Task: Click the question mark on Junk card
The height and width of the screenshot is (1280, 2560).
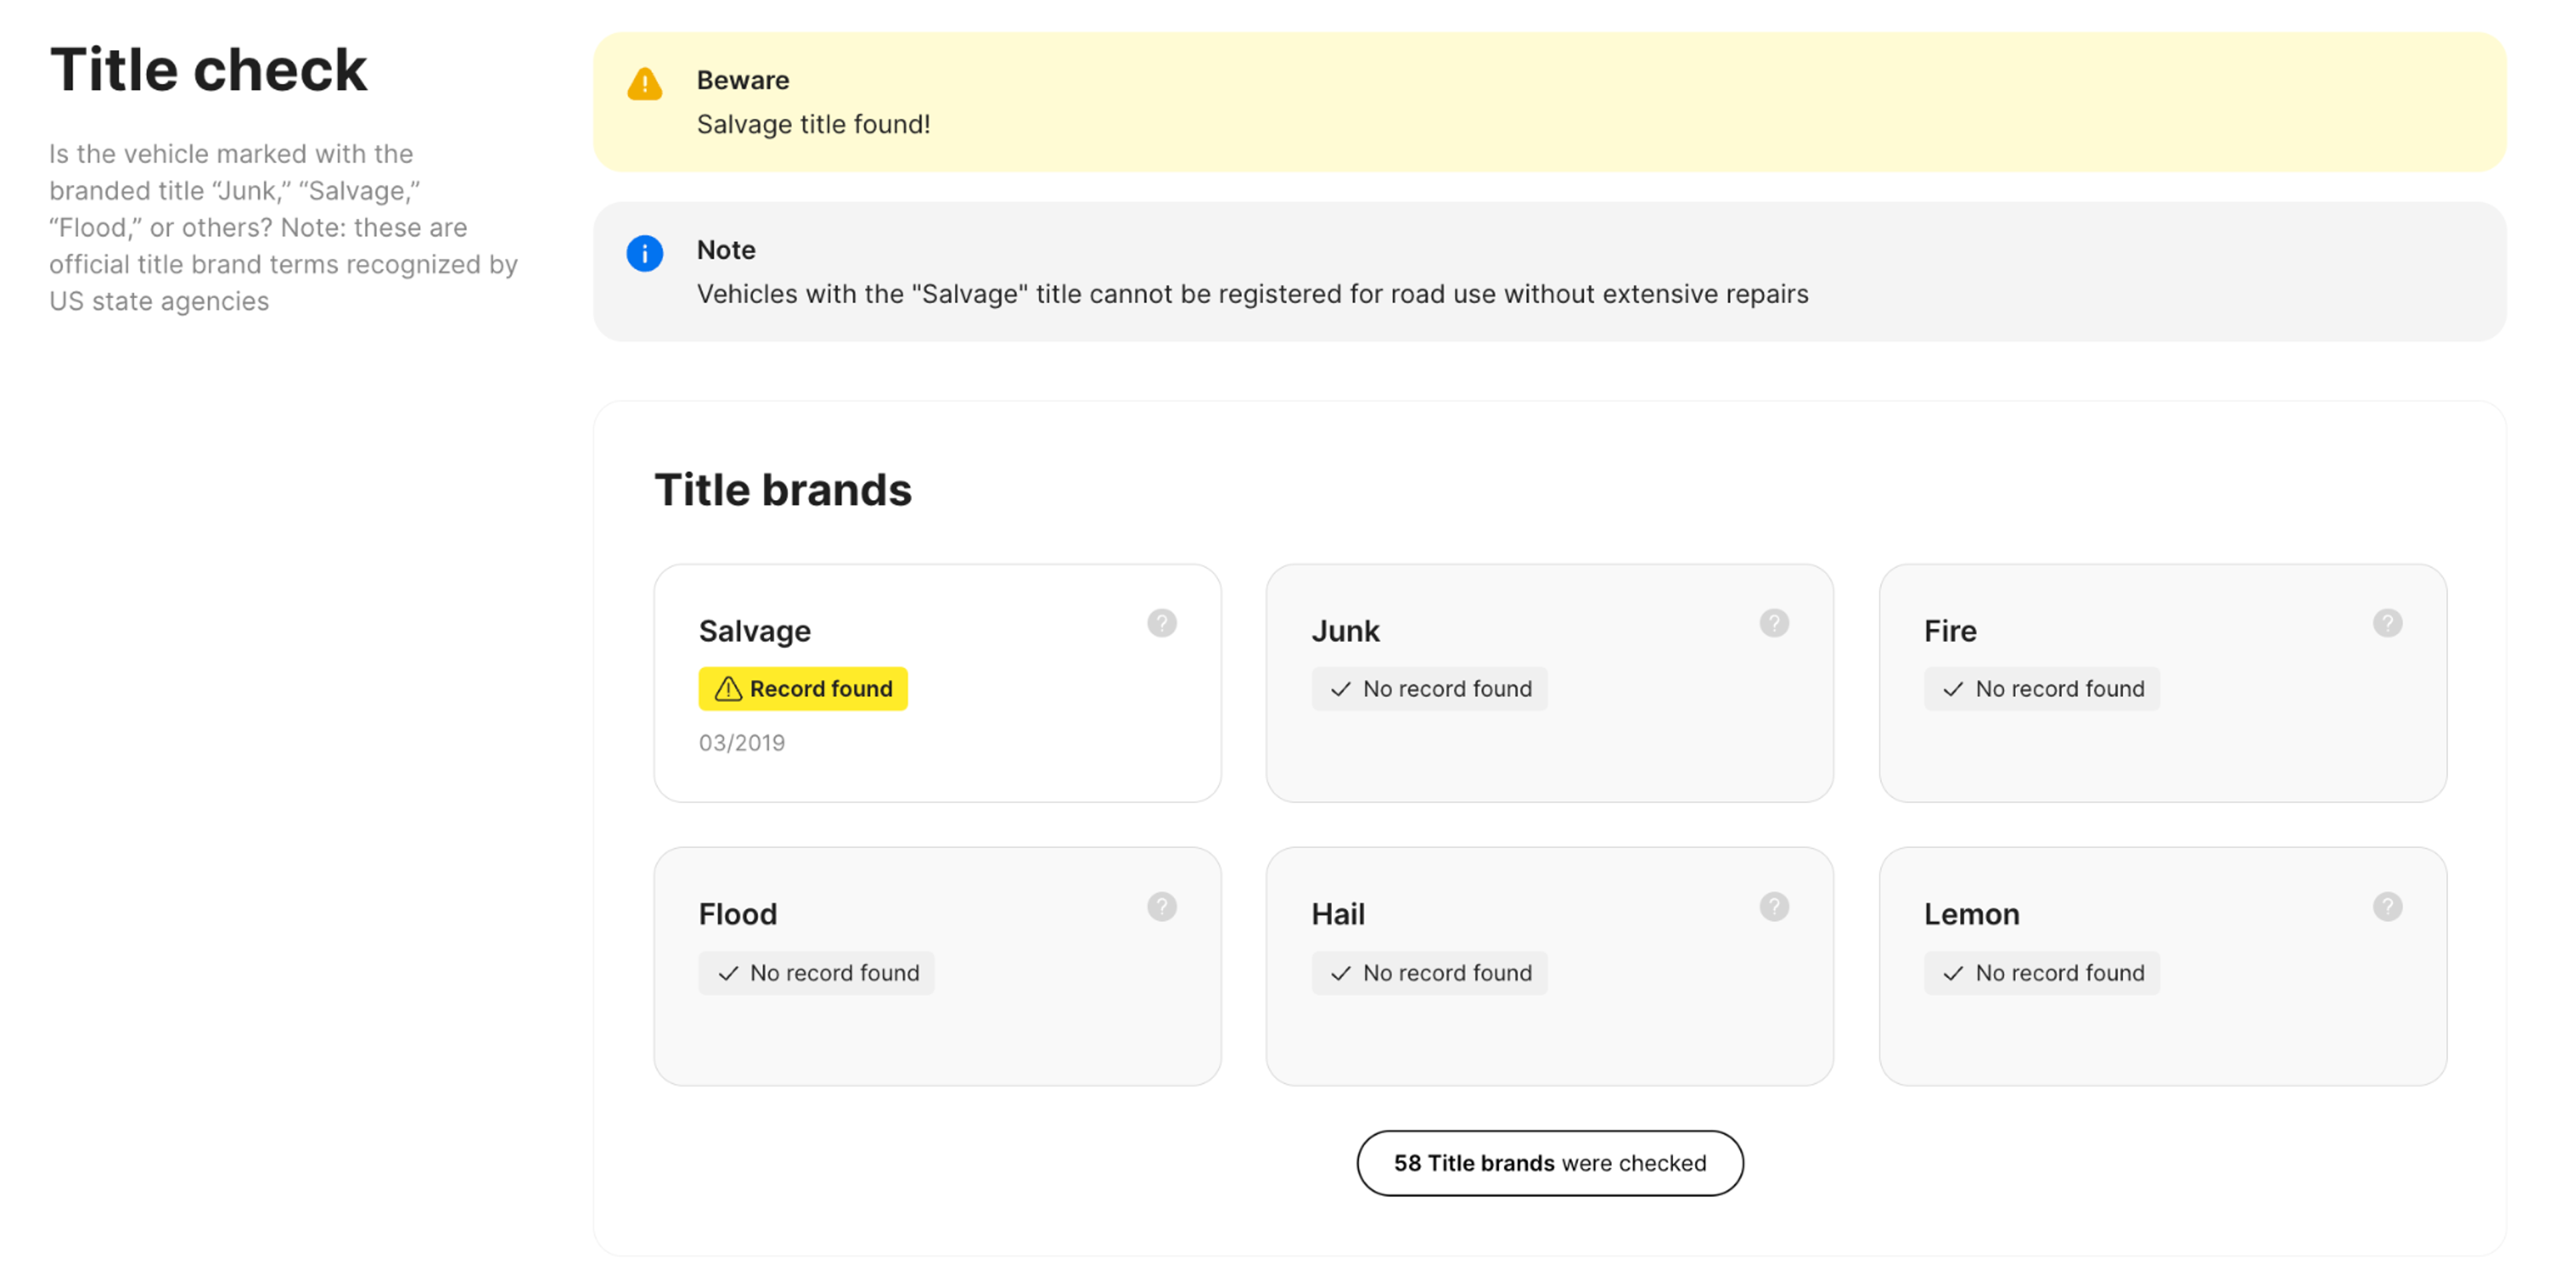Action: pos(1774,623)
